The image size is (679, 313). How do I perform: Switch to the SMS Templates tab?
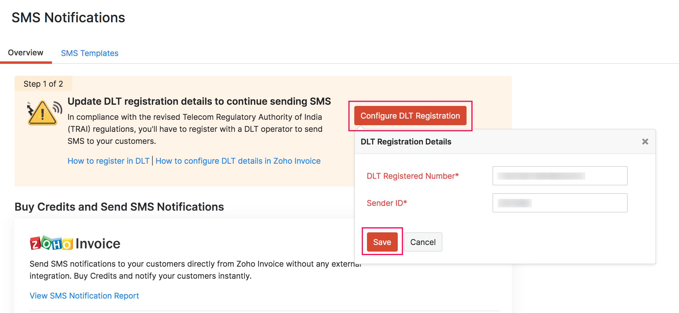[x=90, y=53]
